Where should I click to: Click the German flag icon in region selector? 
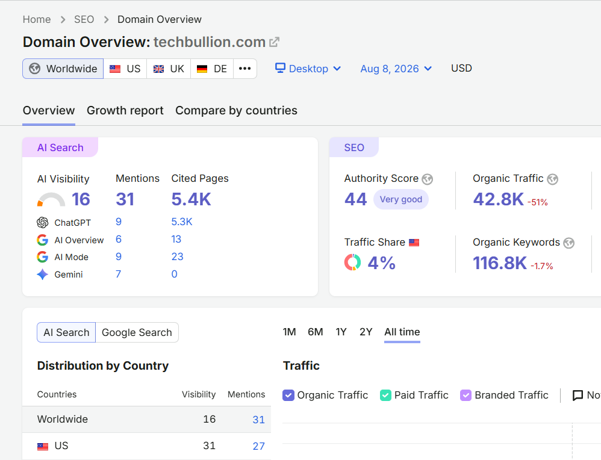pyautogui.click(x=202, y=69)
